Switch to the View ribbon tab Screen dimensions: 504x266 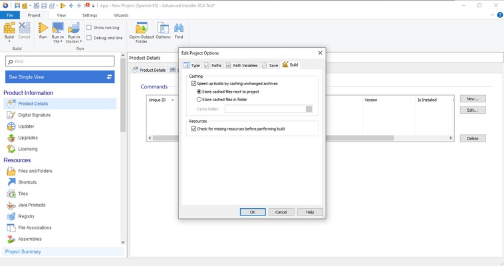point(61,15)
